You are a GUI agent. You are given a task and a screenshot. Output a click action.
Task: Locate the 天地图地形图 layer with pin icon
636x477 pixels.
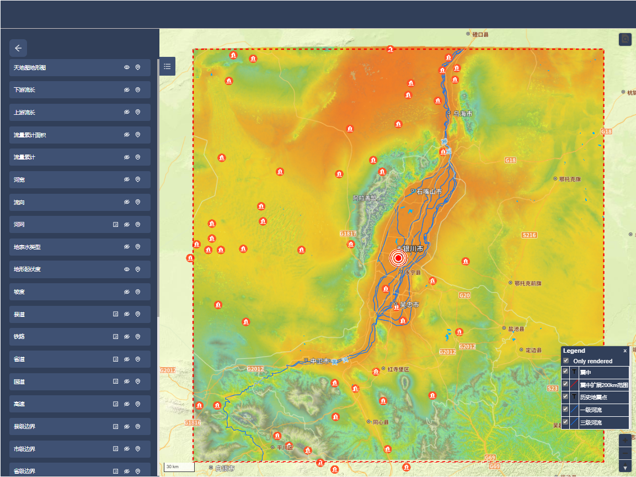138,67
